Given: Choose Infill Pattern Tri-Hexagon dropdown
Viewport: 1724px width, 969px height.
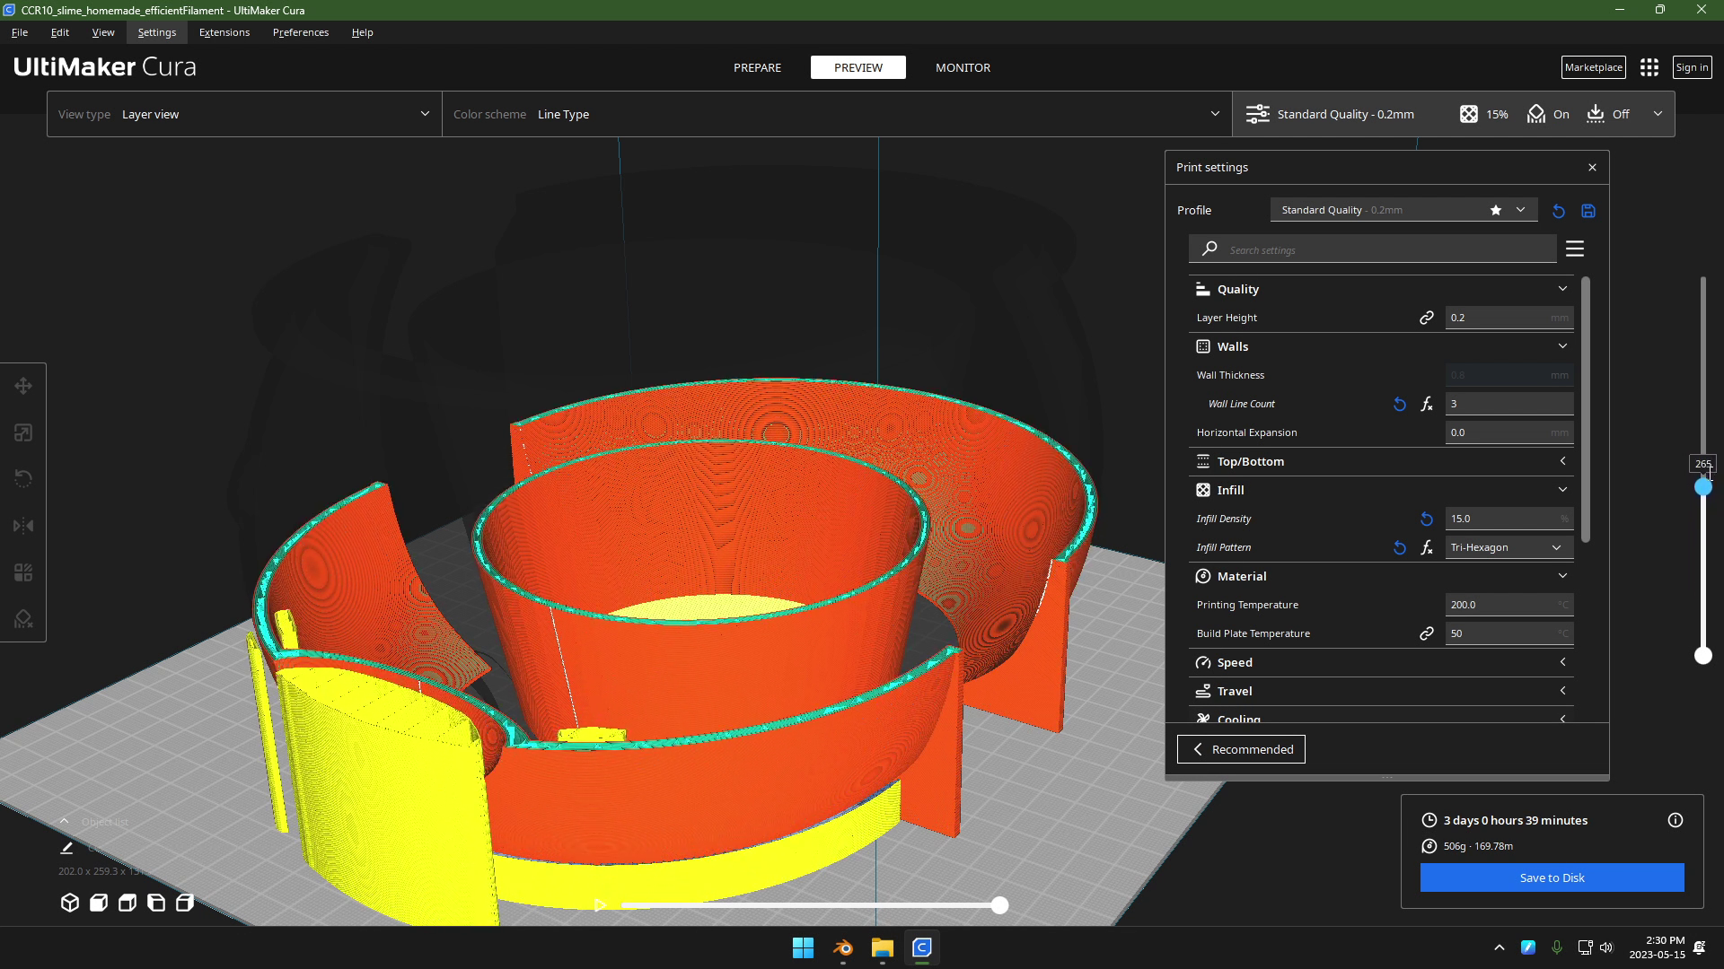Looking at the screenshot, I should [1508, 547].
